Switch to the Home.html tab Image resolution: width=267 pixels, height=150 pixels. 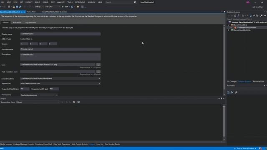(x=31, y=12)
